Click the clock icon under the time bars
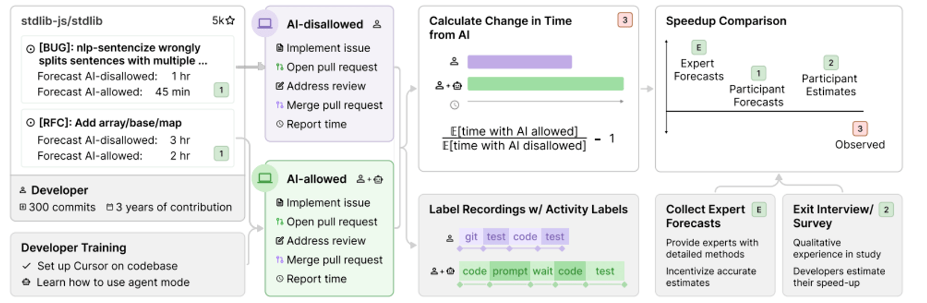The width and height of the screenshot is (927, 303). 455,105
